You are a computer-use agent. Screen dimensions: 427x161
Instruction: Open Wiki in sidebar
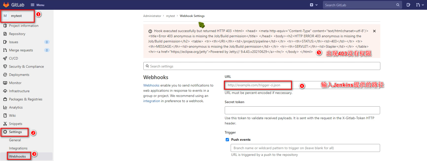(x=12, y=116)
